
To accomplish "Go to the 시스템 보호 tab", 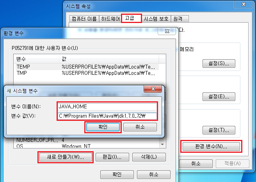I will coord(156,19).
